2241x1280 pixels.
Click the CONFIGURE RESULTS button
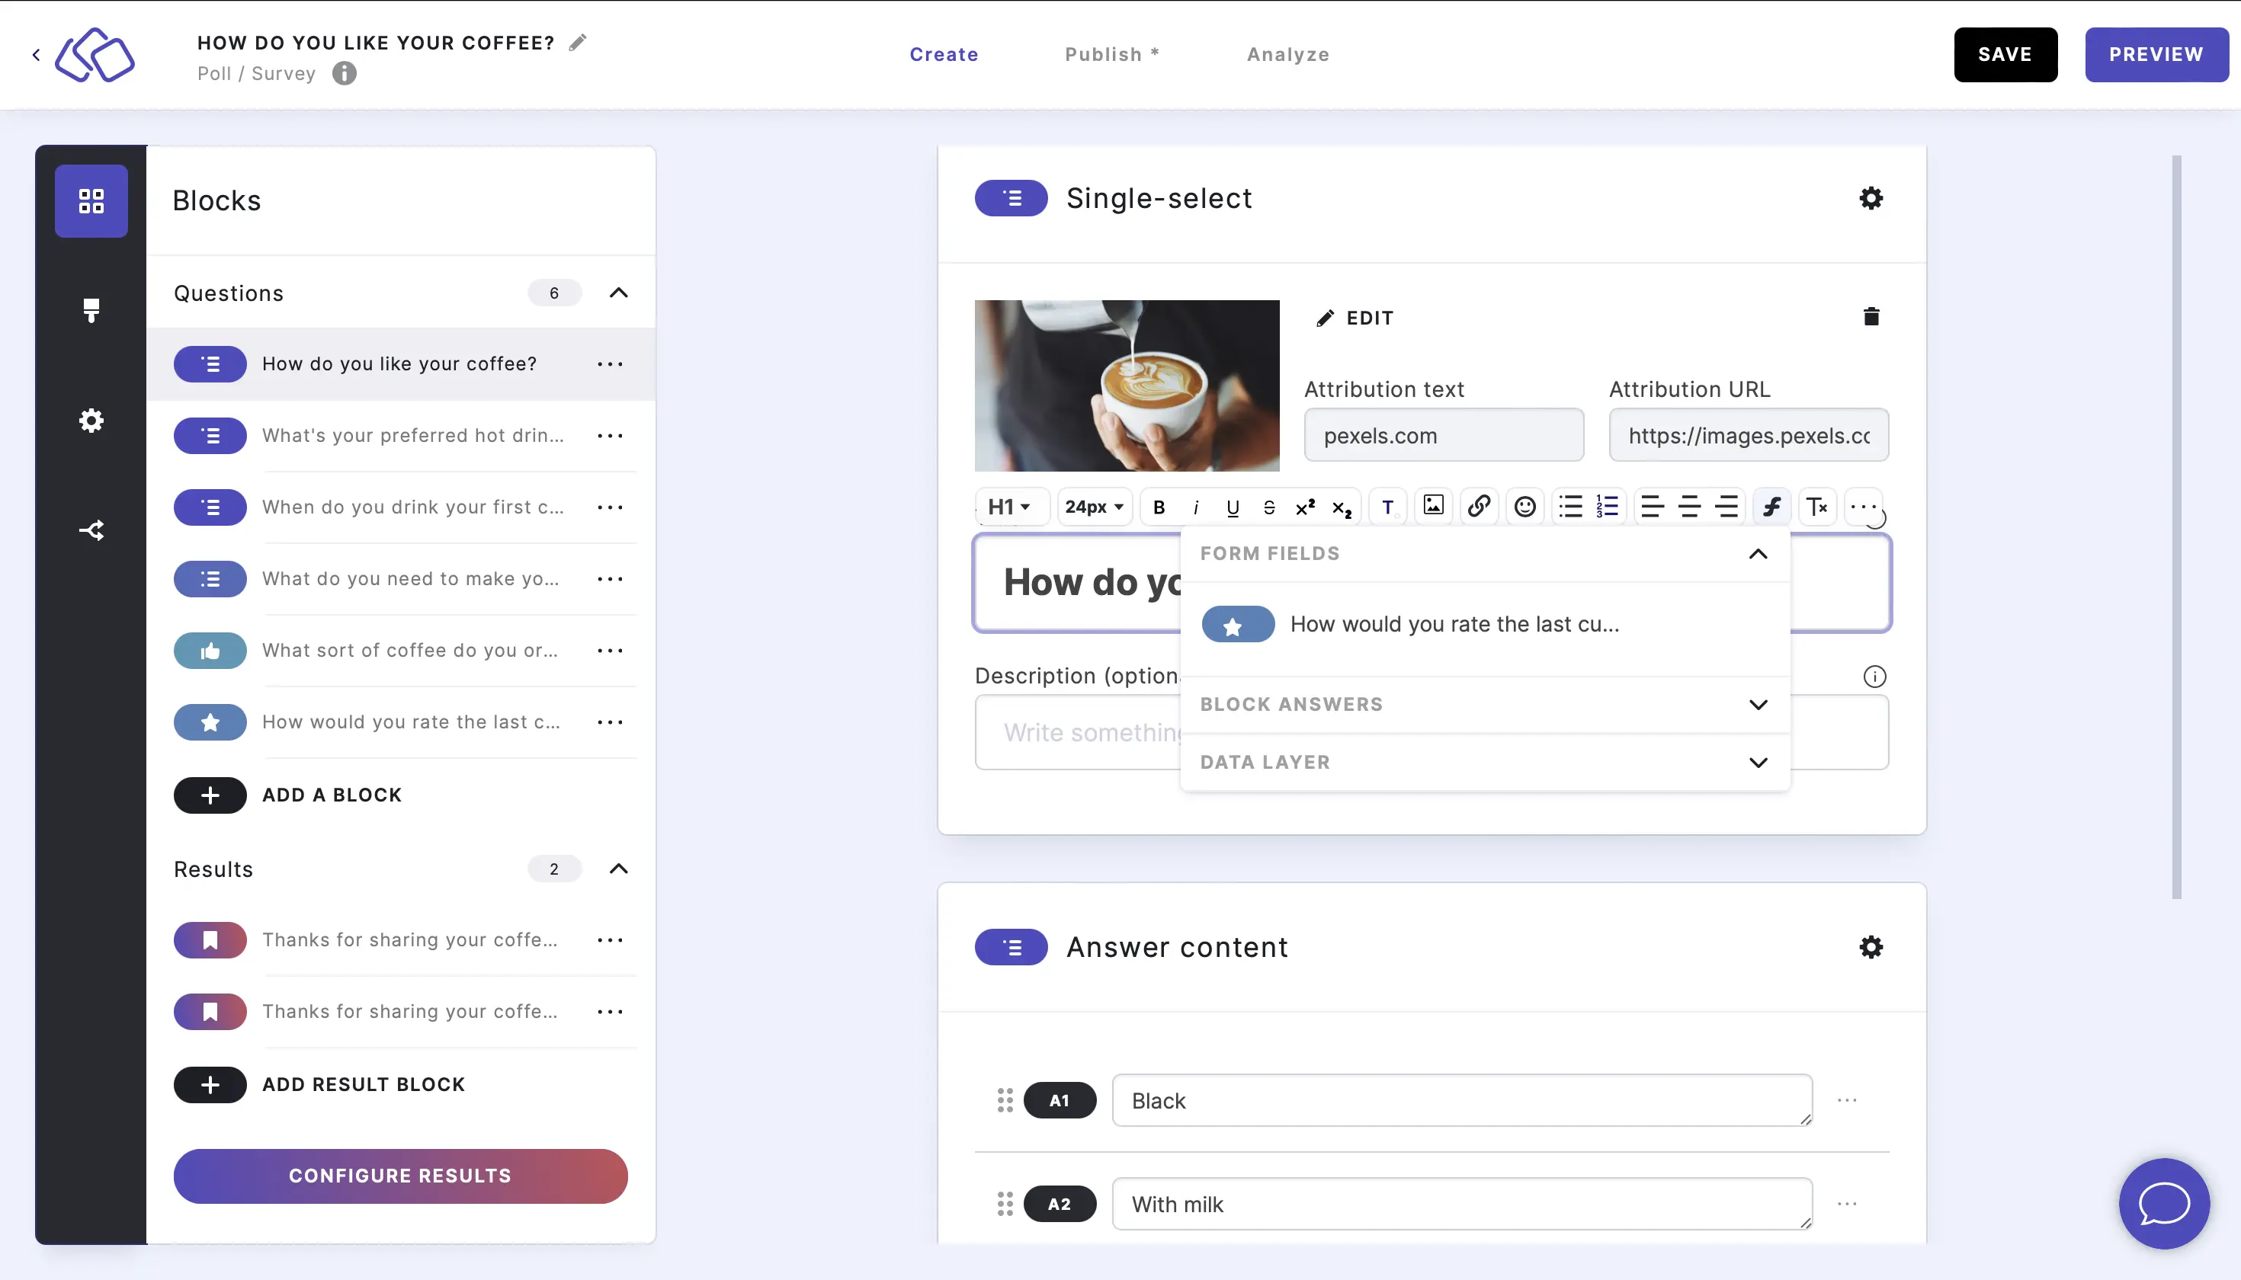pos(400,1176)
